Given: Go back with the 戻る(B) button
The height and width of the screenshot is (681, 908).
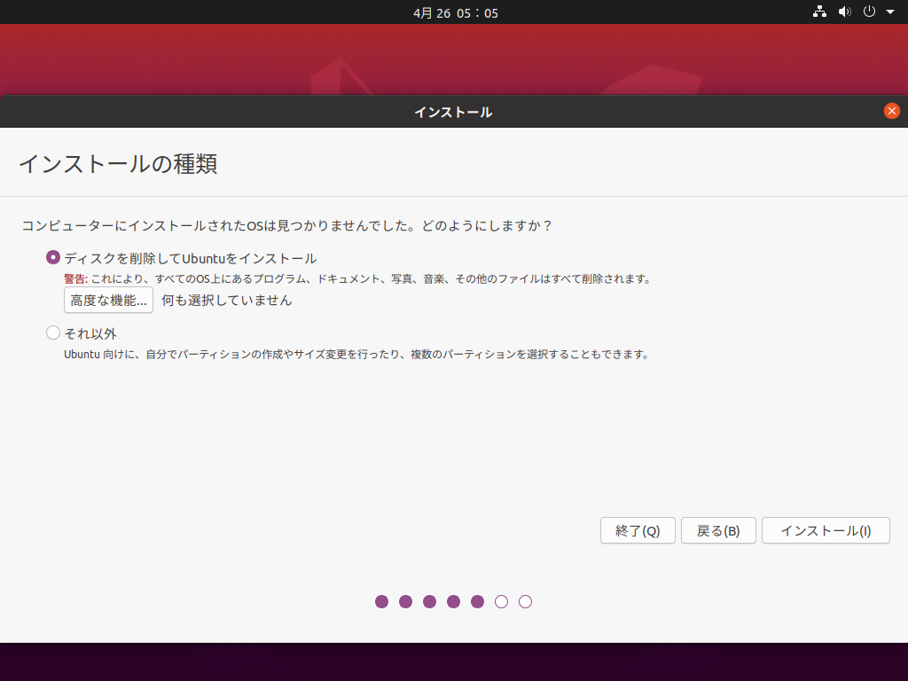Looking at the screenshot, I should [718, 530].
